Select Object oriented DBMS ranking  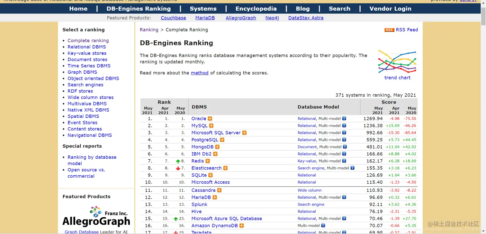pos(93,79)
